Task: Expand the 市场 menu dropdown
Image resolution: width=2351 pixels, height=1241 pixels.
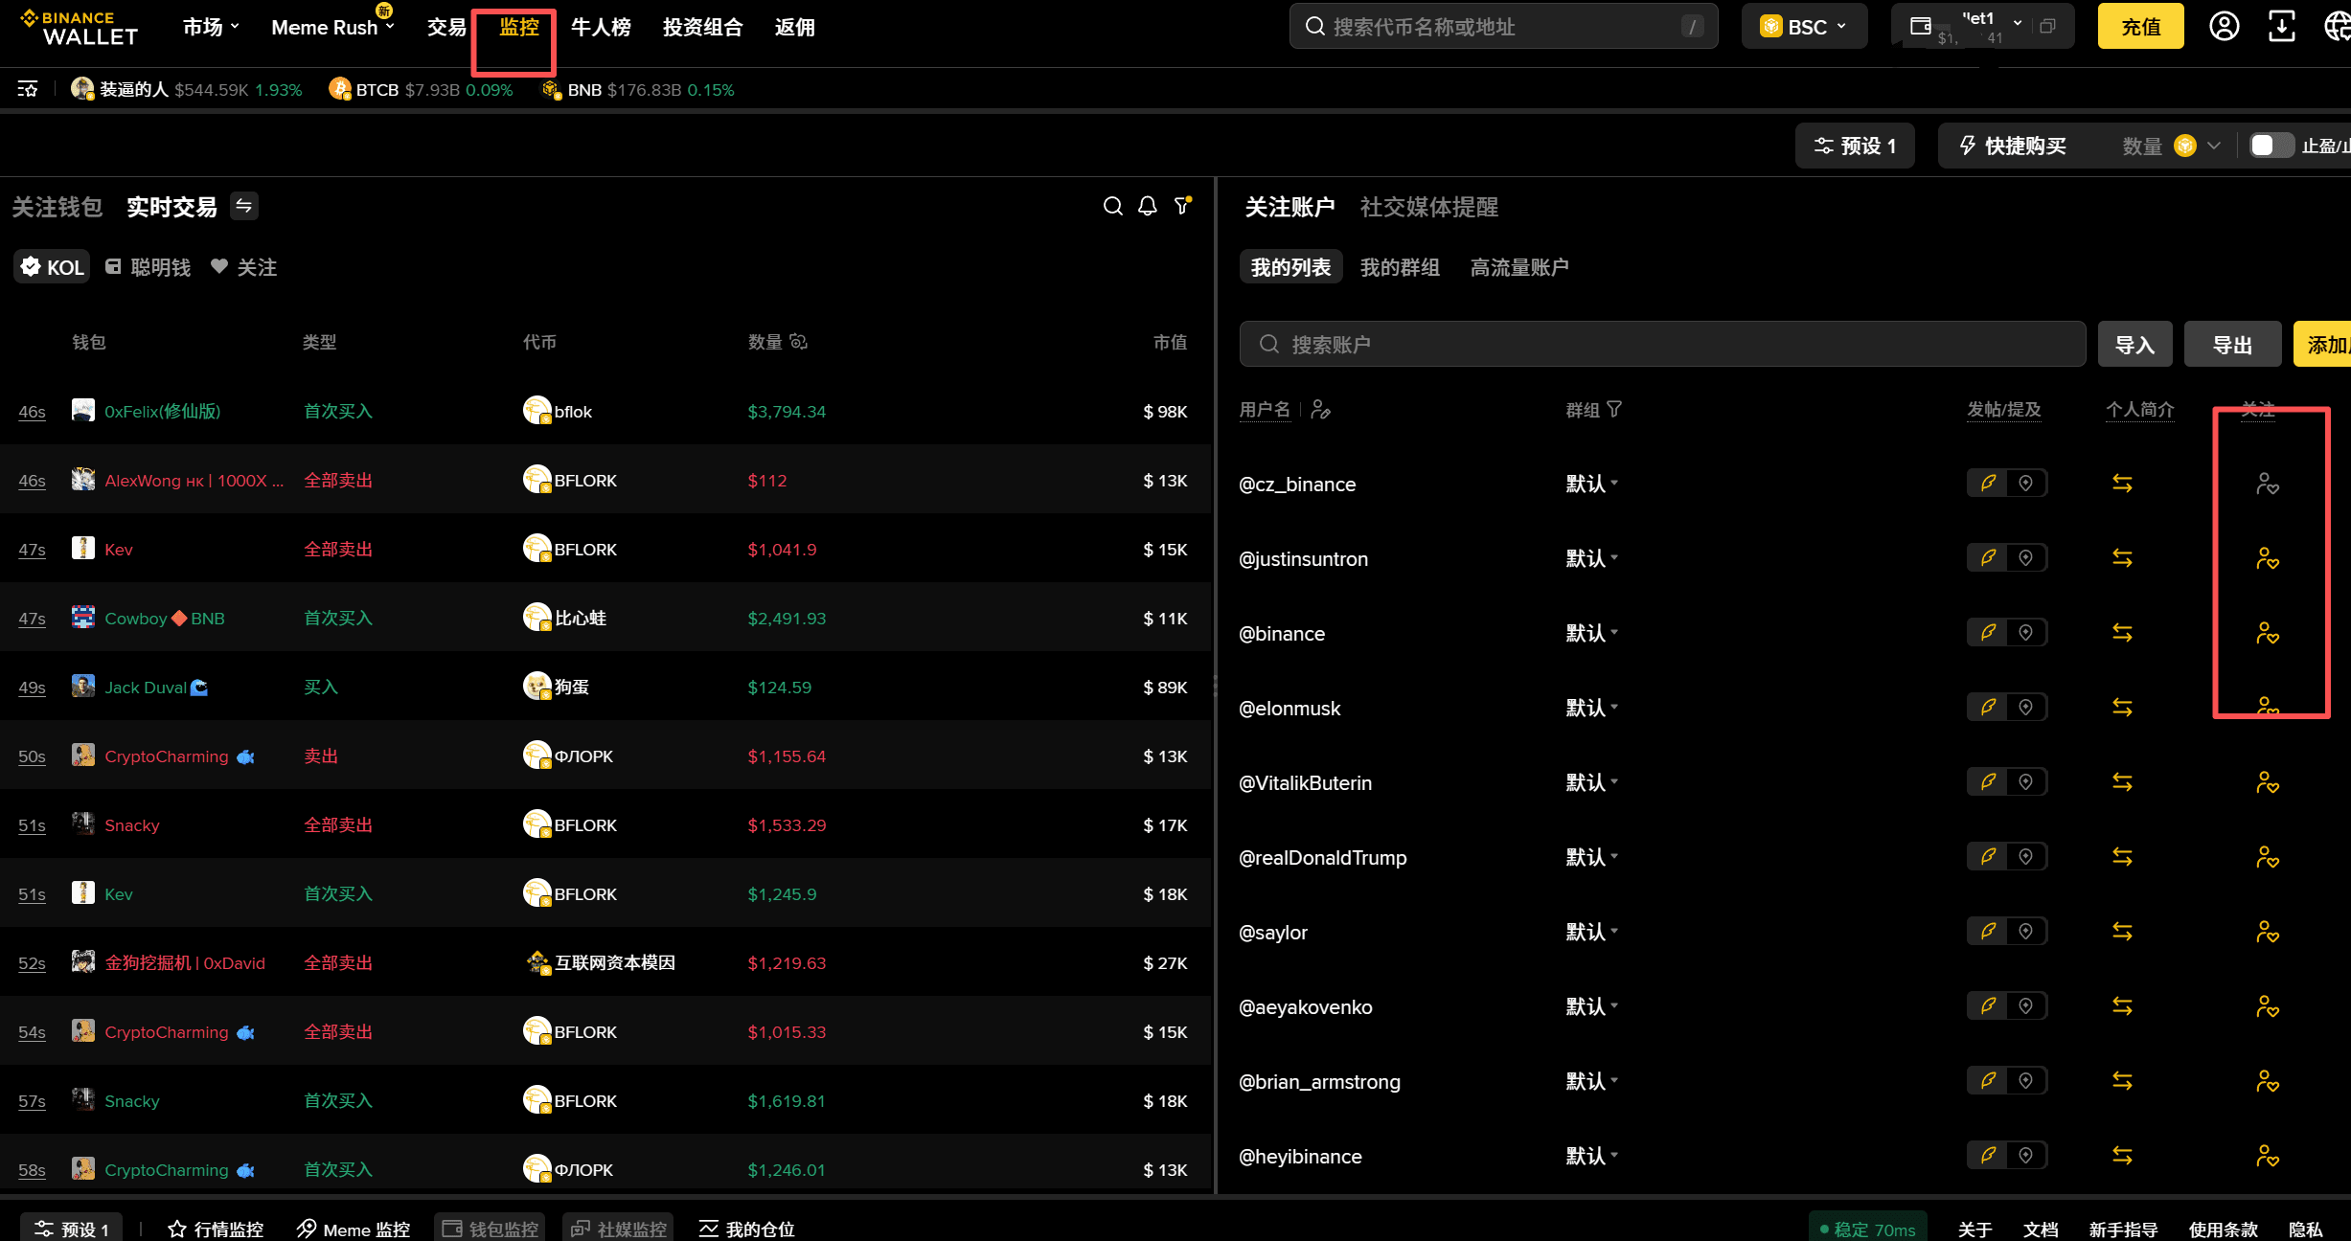Action: pos(211,27)
